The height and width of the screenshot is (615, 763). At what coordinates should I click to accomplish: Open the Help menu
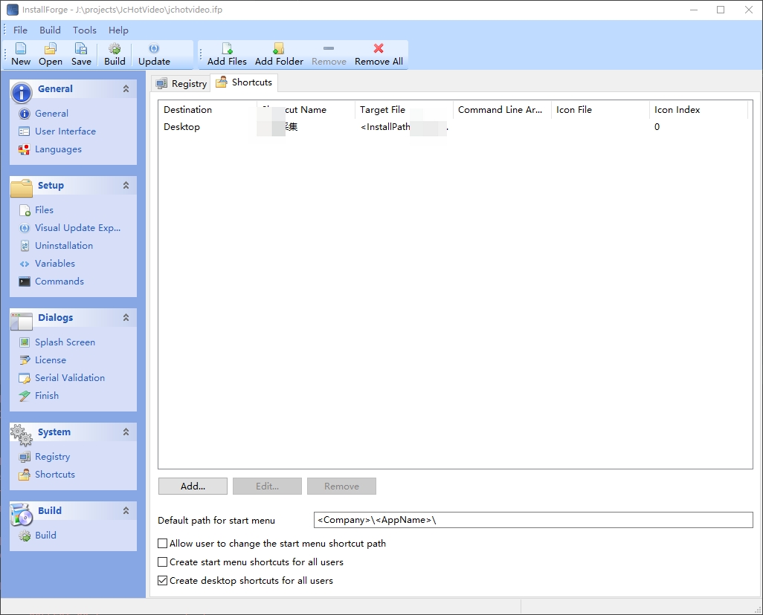[x=118, y=30]
